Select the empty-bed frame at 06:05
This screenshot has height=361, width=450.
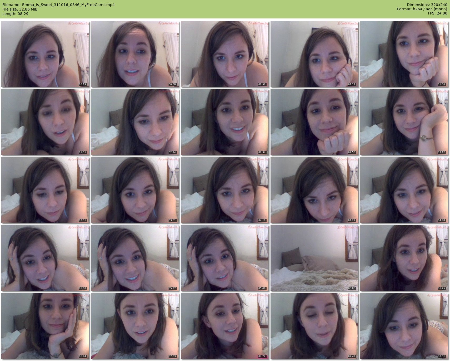(x=314, y=258)
